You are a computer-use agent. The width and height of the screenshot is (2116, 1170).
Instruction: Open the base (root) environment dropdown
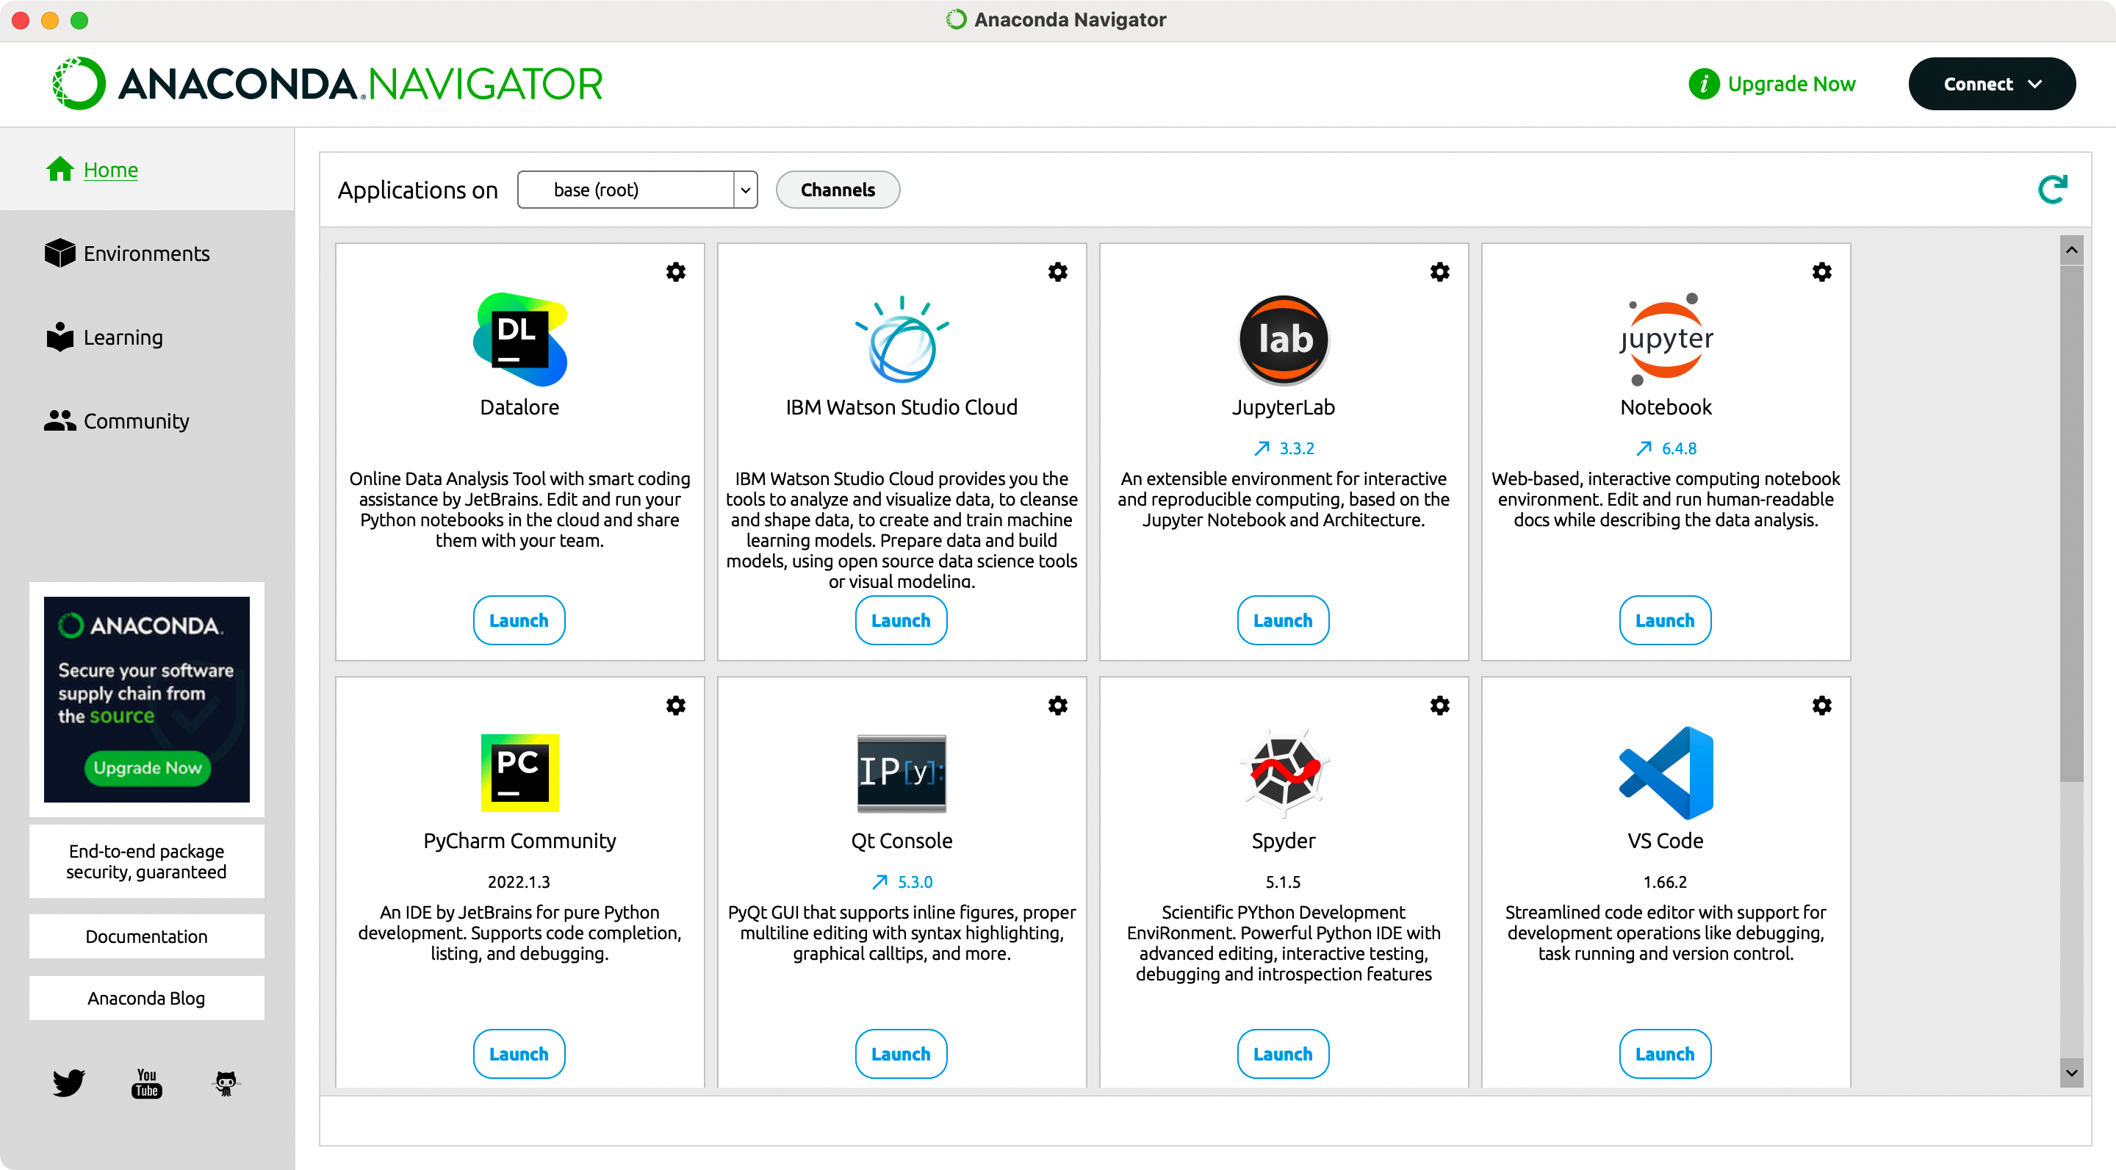[636, 190]
